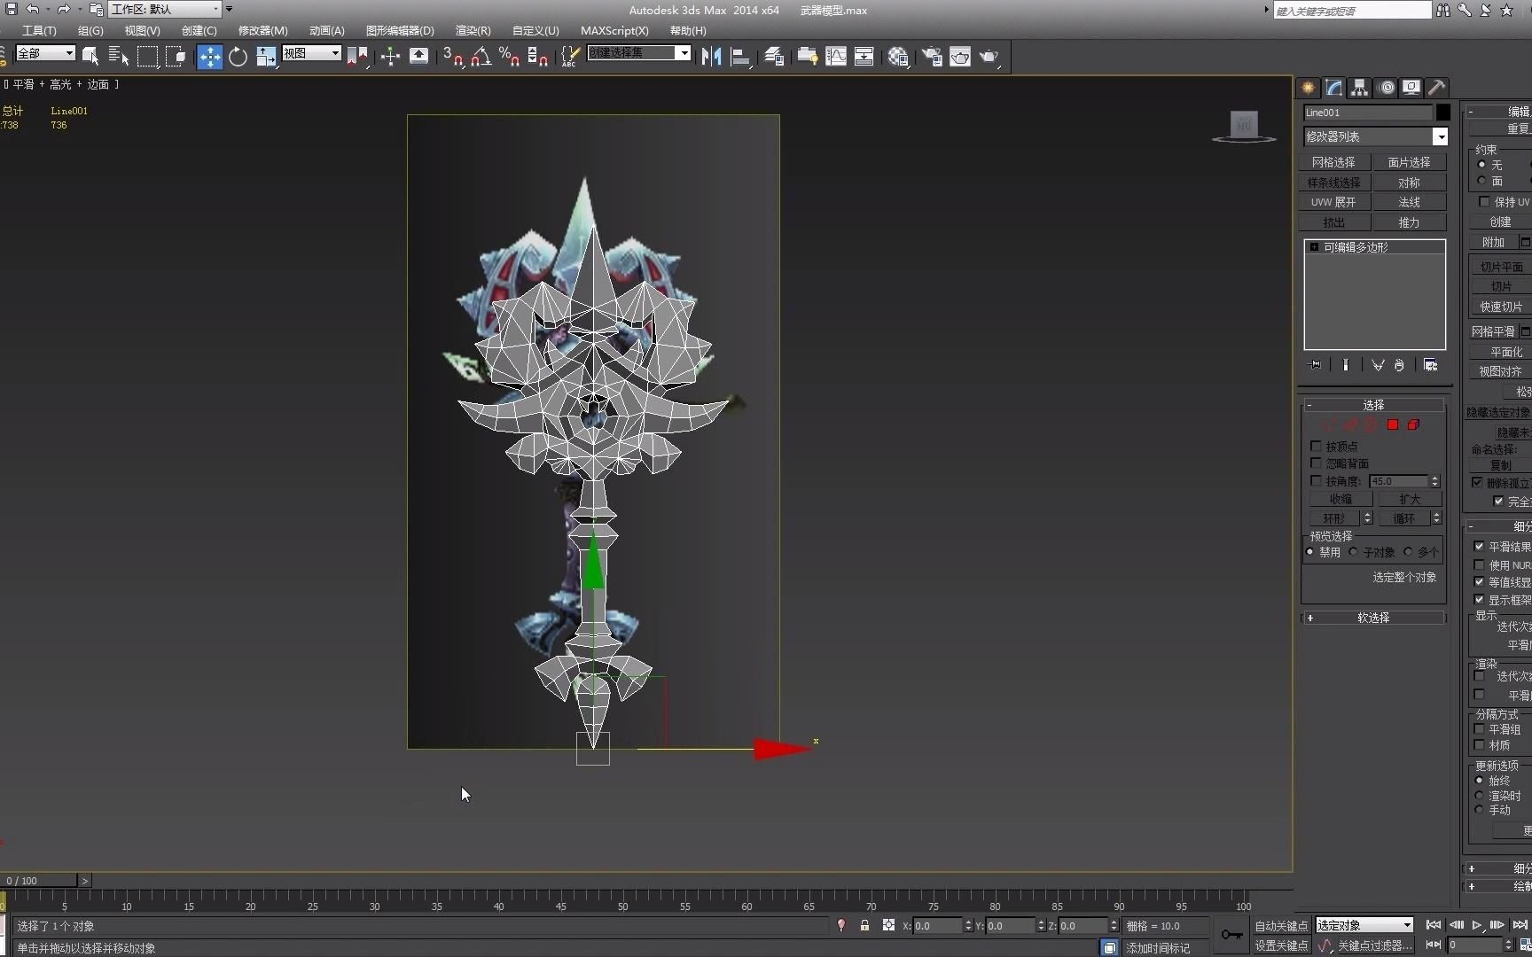1532x957 pixels.
Task: Toggle Percent Snap
Action: pyautogui.click(x=509, y=57)
